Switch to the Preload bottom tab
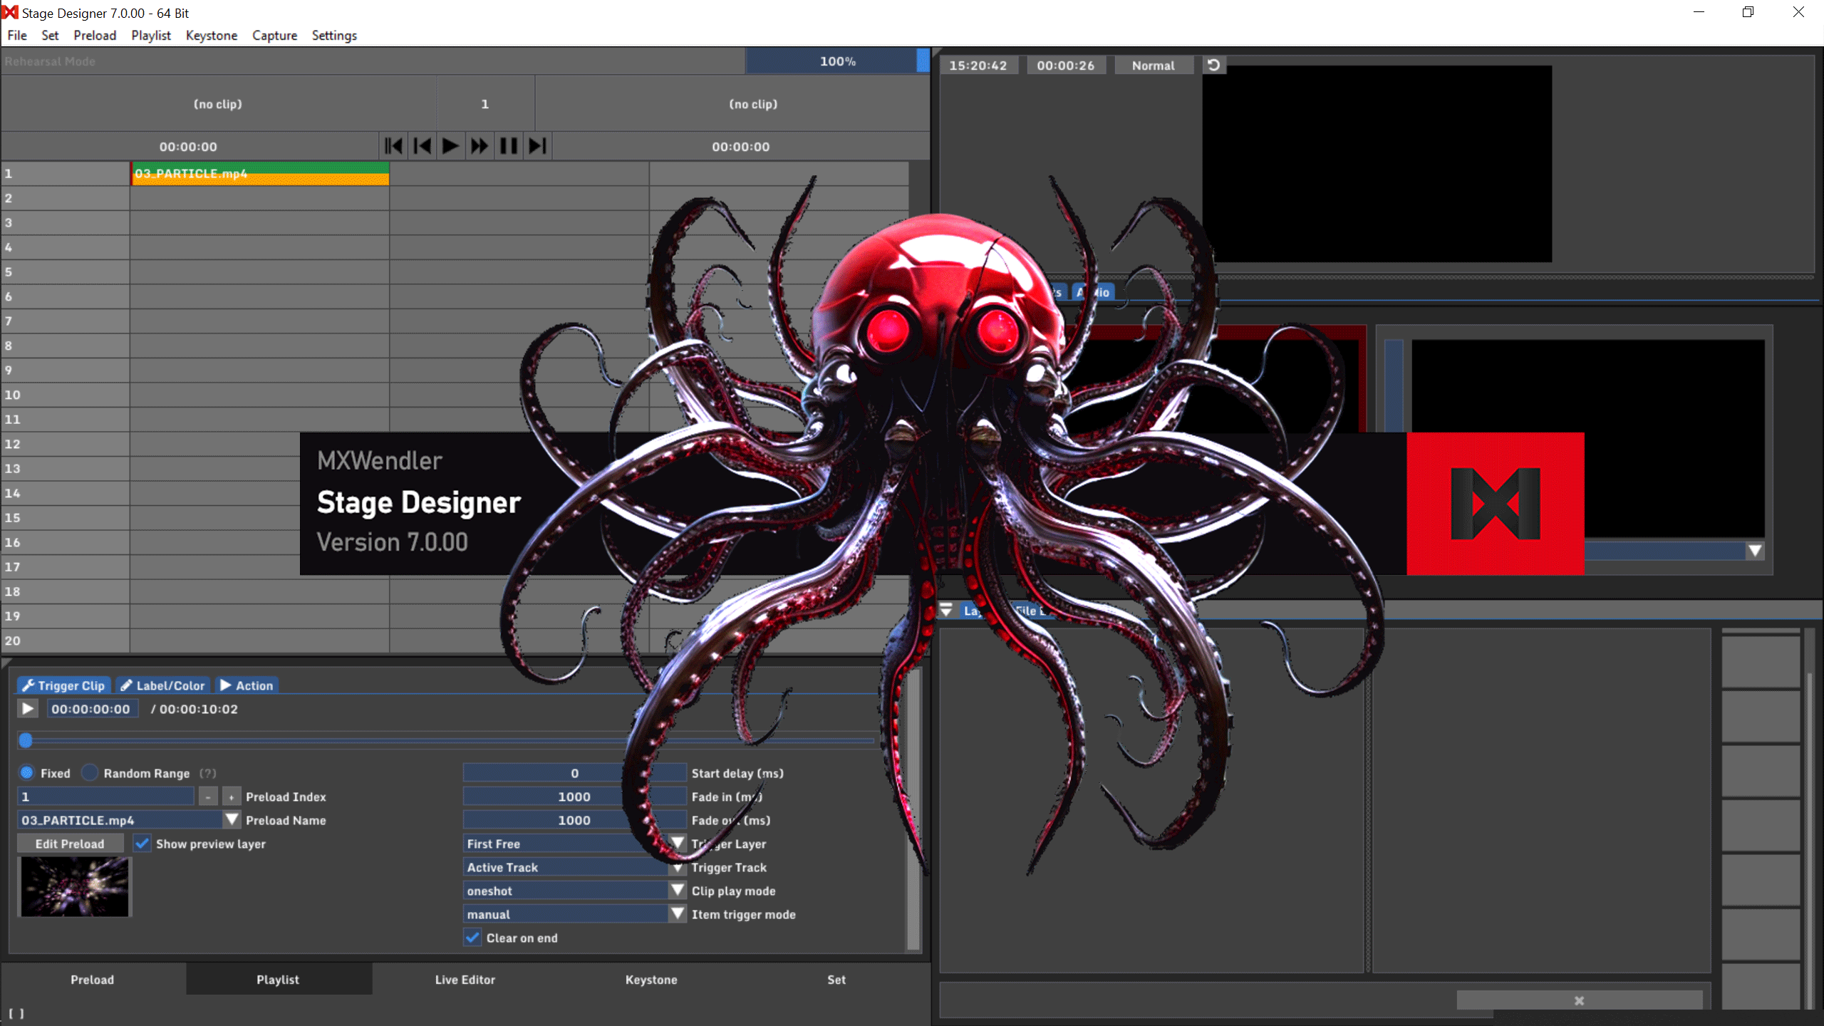Viewport: 1824px width, 1026px height. click(x=93, y=980)
